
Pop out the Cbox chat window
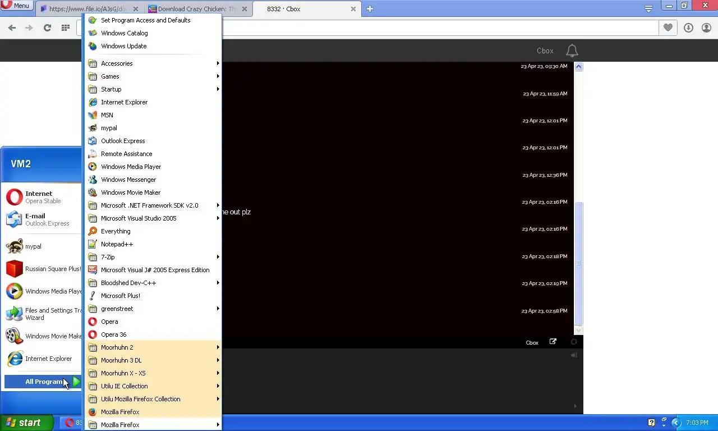coord(553,342)
